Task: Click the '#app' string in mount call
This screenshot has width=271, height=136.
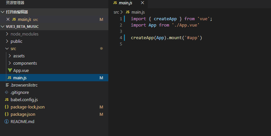Action: point(192,38)
